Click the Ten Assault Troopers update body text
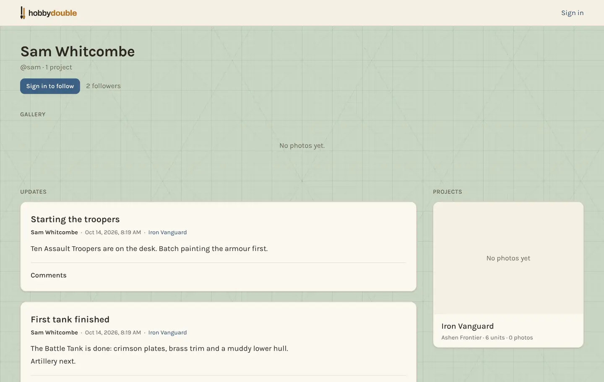 [x=149, y=248]
